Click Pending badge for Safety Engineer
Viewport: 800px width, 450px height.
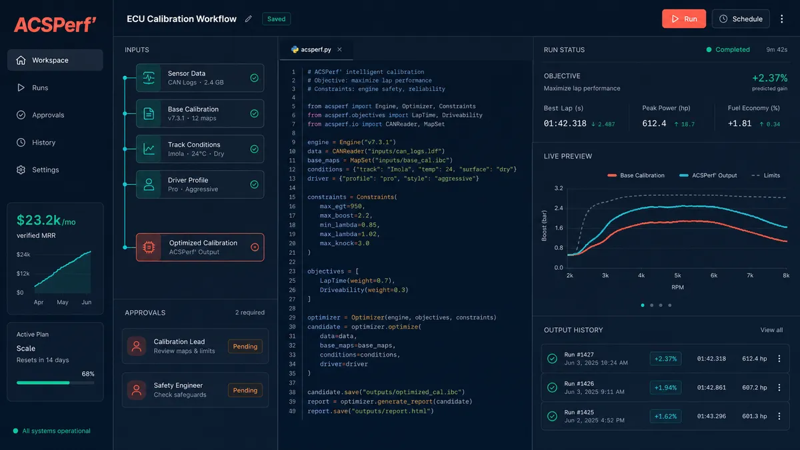tap(245, 391)
